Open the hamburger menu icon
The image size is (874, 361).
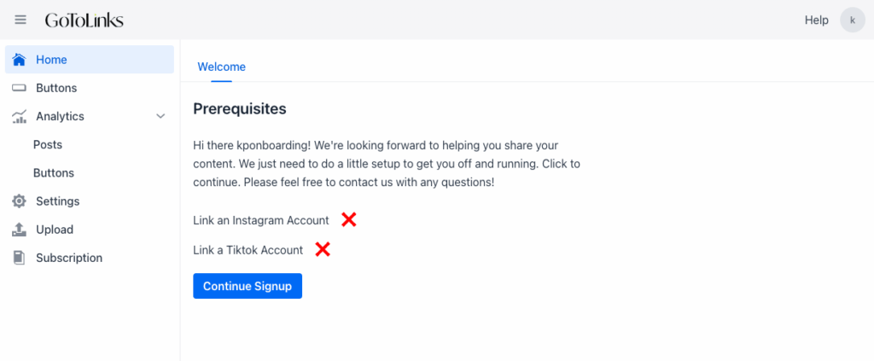(x=20, y=20)
